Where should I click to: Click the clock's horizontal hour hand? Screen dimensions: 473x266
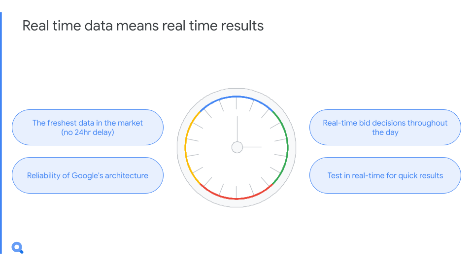[x=252, y=147]
